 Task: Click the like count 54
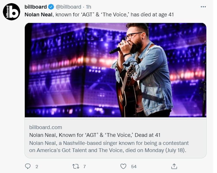point(134,167)
